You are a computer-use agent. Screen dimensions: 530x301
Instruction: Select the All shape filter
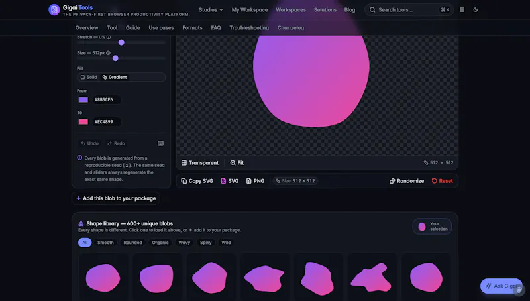[x=85, y=243]
